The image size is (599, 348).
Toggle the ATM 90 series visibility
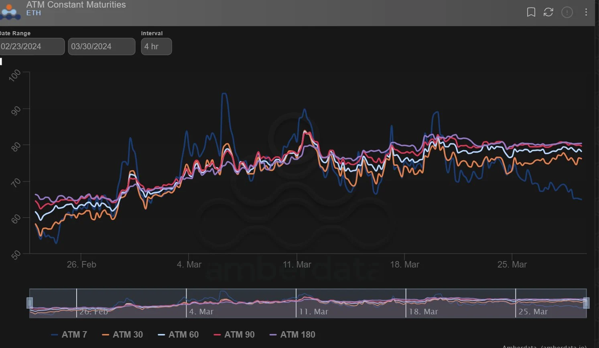[x=234, y=334]
